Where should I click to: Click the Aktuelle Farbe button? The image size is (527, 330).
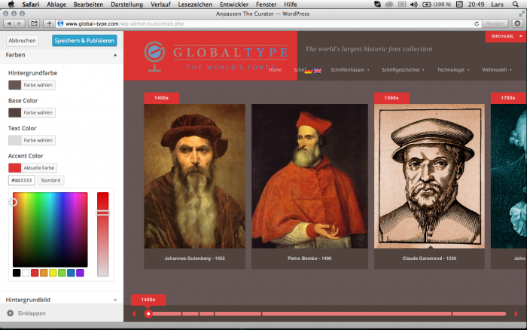coord(32,168)
